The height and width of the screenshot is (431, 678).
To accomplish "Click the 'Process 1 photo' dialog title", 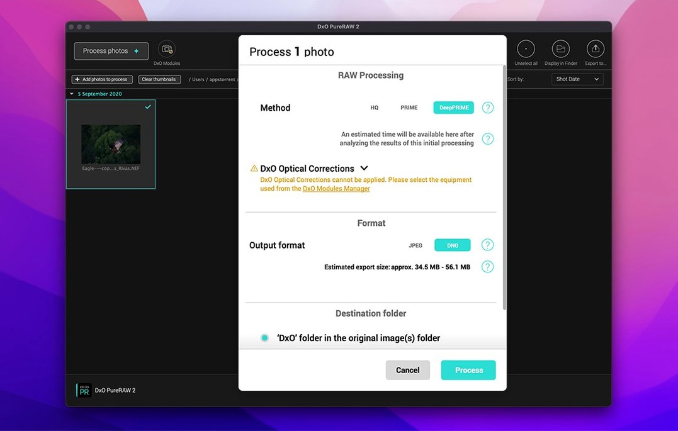I will pos(292,52).
